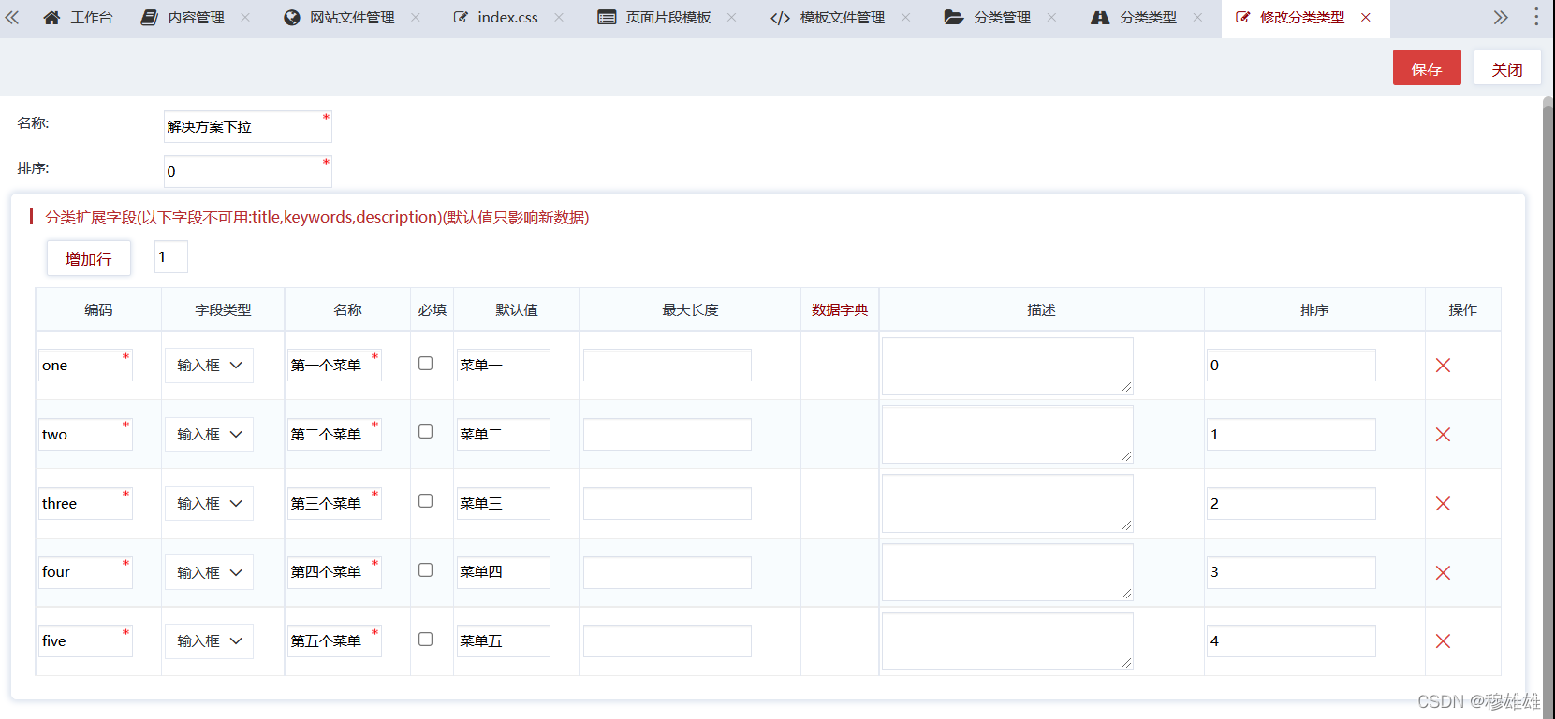Viewport: 1555px width, 719px height.
Task: Open field type dropdown for row two
Action: point(209,435)
